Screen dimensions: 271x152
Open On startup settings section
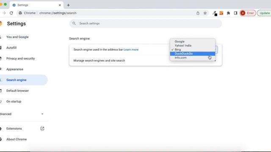[14, 101]
